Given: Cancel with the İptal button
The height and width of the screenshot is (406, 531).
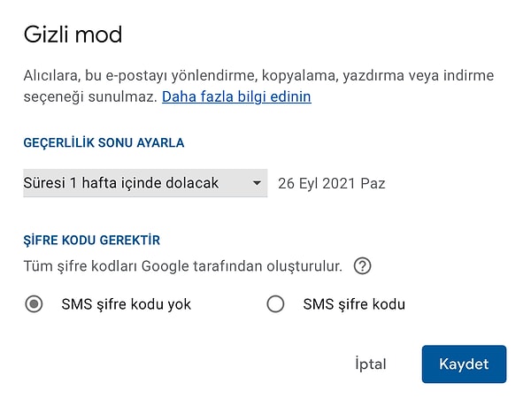Looking at the screenshot, I should [371, 364].
